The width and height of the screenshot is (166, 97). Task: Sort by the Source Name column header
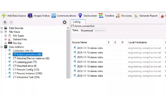[89, 42]
